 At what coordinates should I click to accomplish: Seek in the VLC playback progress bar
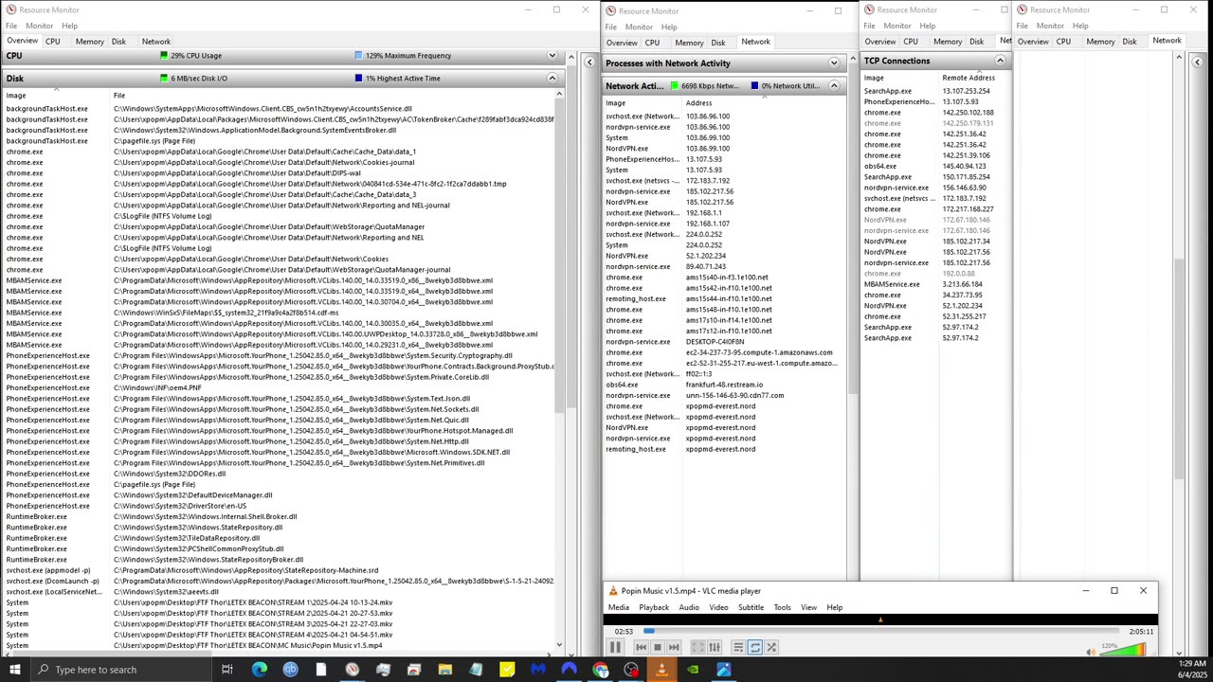(880, 631)
